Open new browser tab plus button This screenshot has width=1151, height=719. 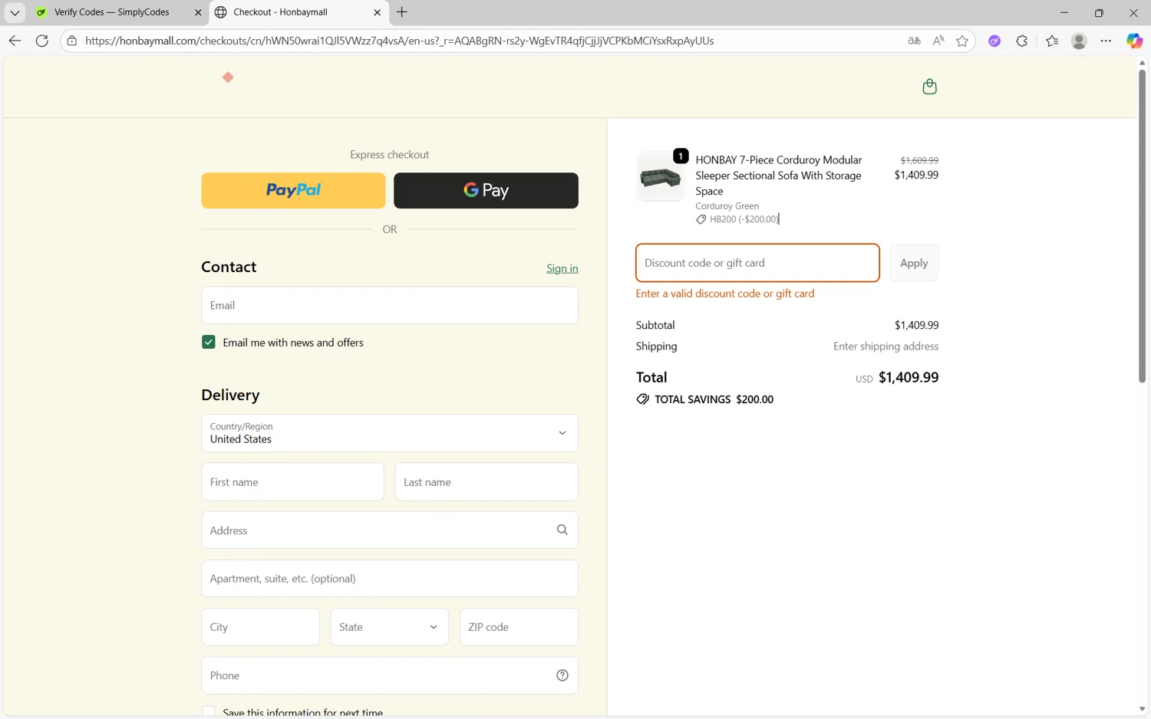tap(402, 12)
